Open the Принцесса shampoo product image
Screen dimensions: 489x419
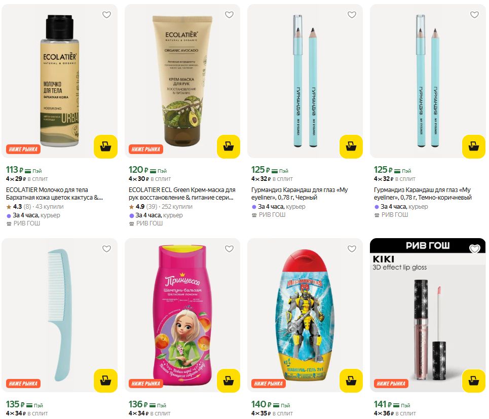[x=182, y=315]
